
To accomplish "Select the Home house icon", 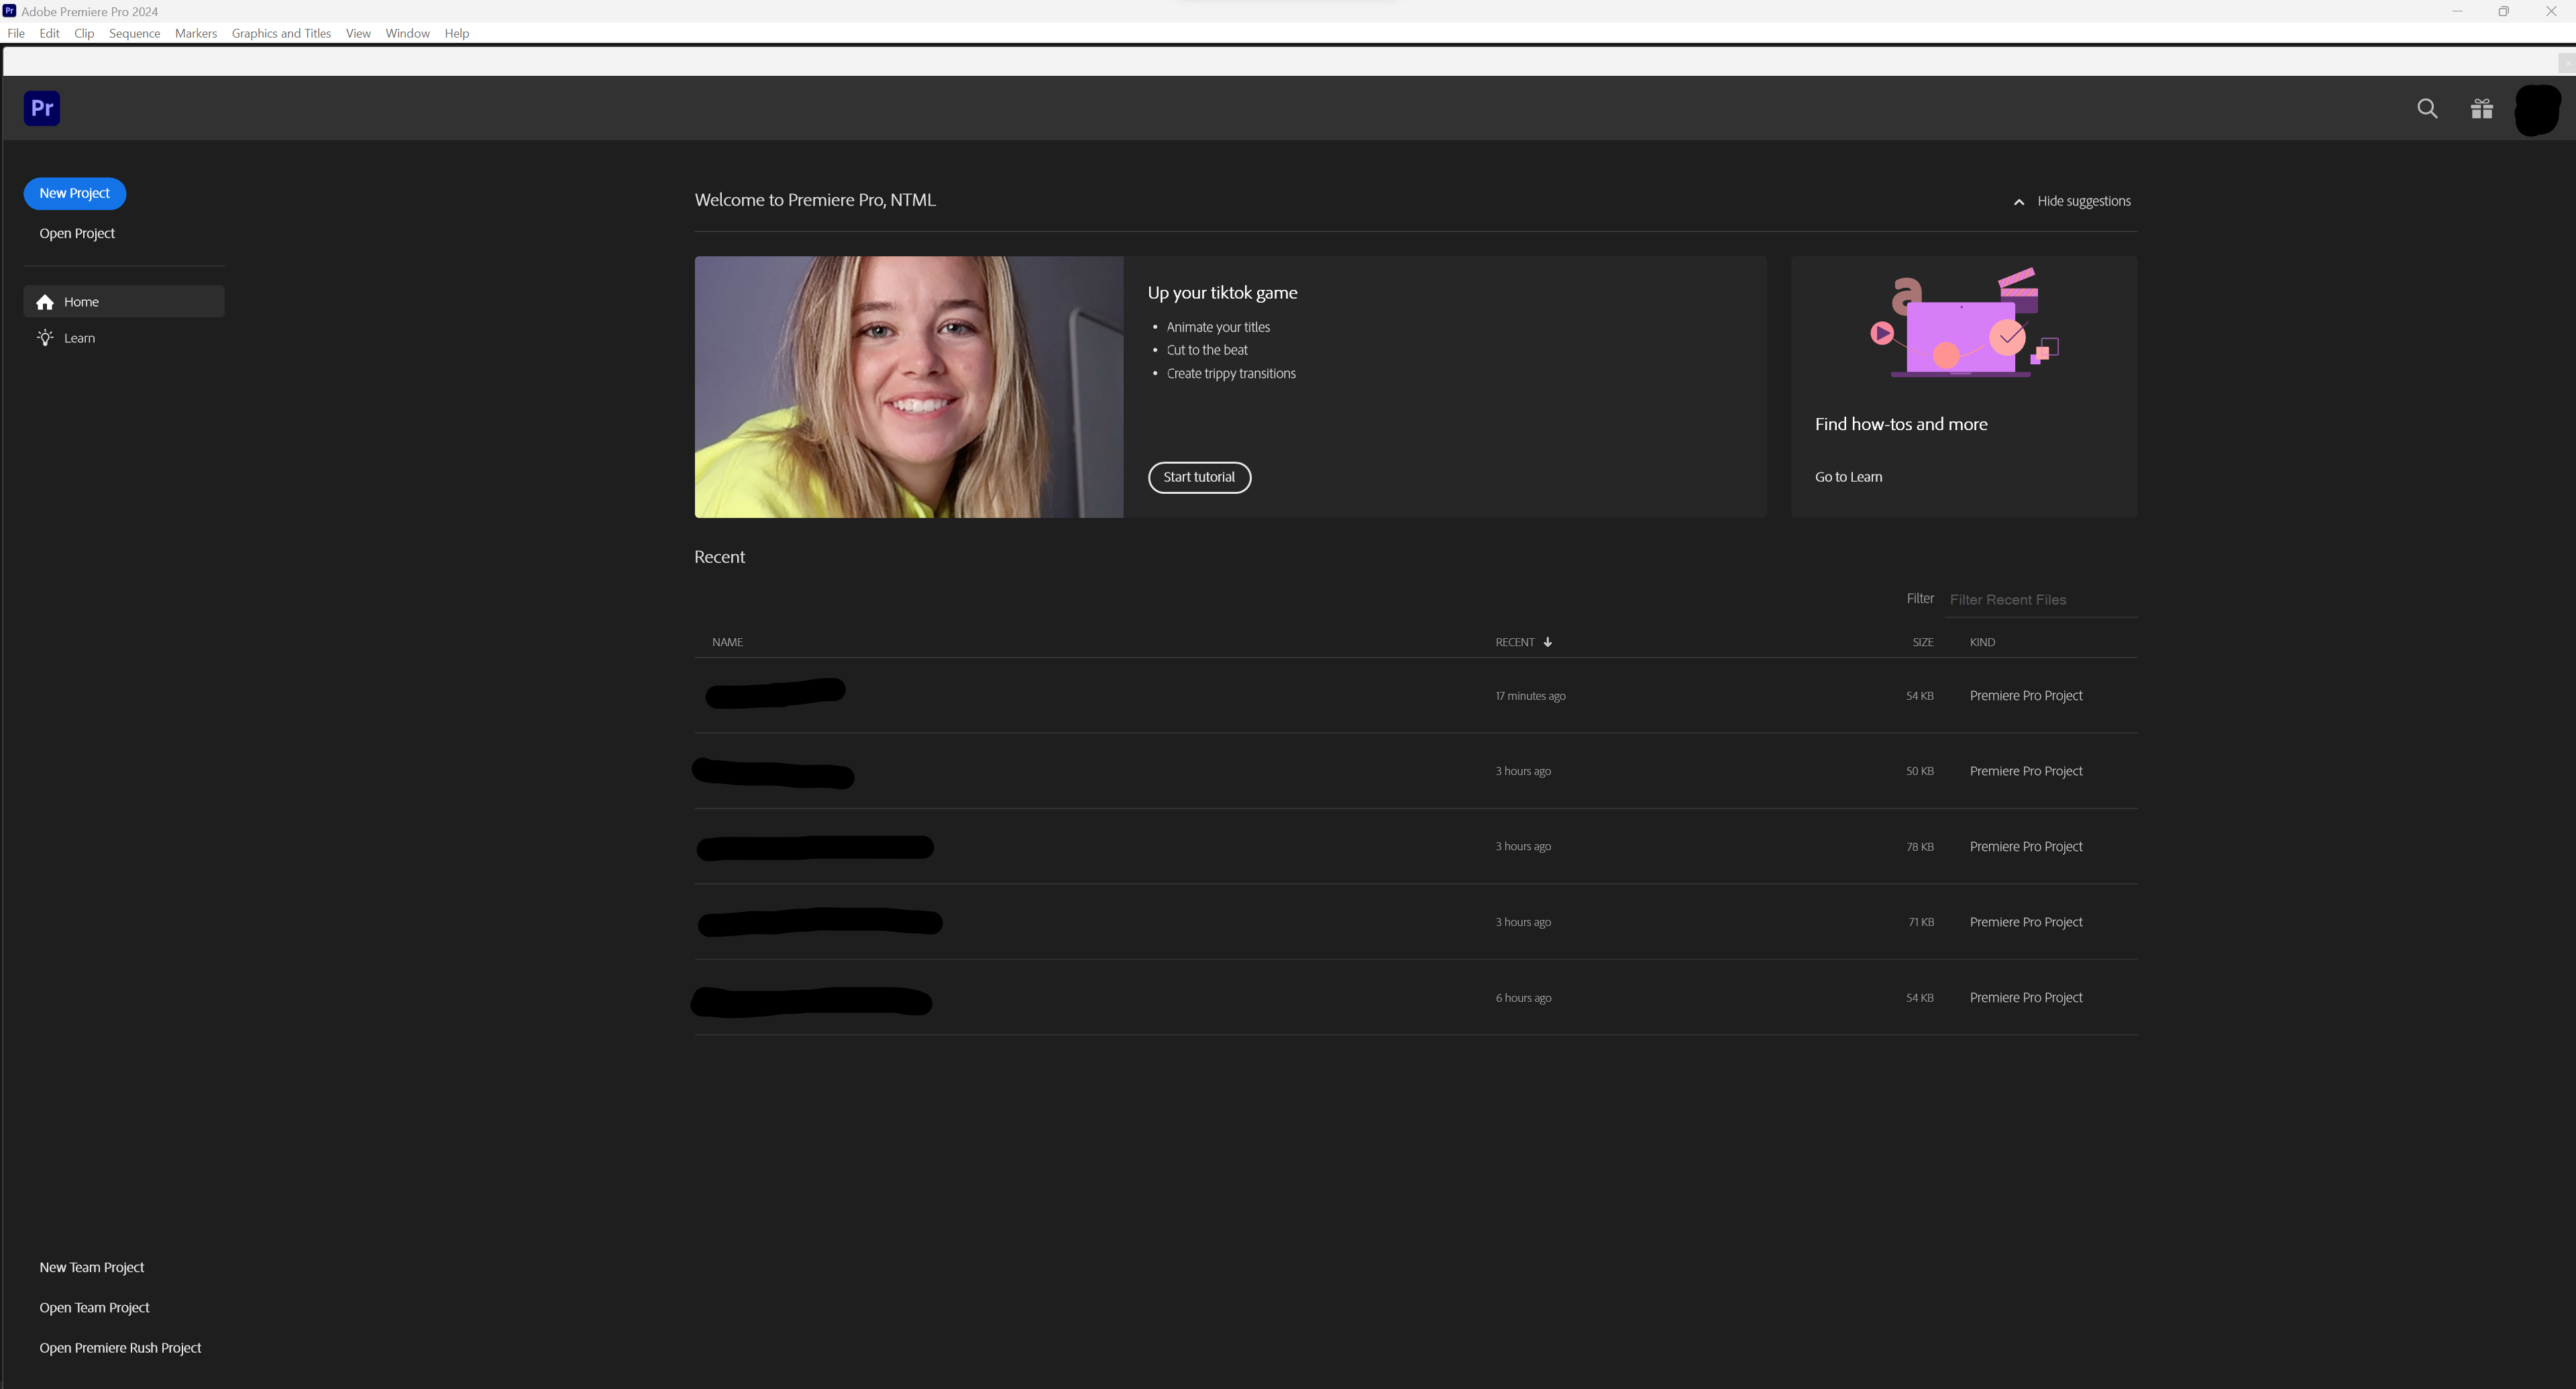I will click(x=45, y=302).
